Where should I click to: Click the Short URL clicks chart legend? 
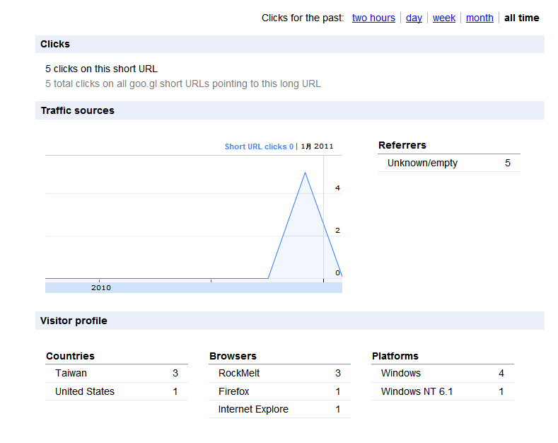pos(259,146)
